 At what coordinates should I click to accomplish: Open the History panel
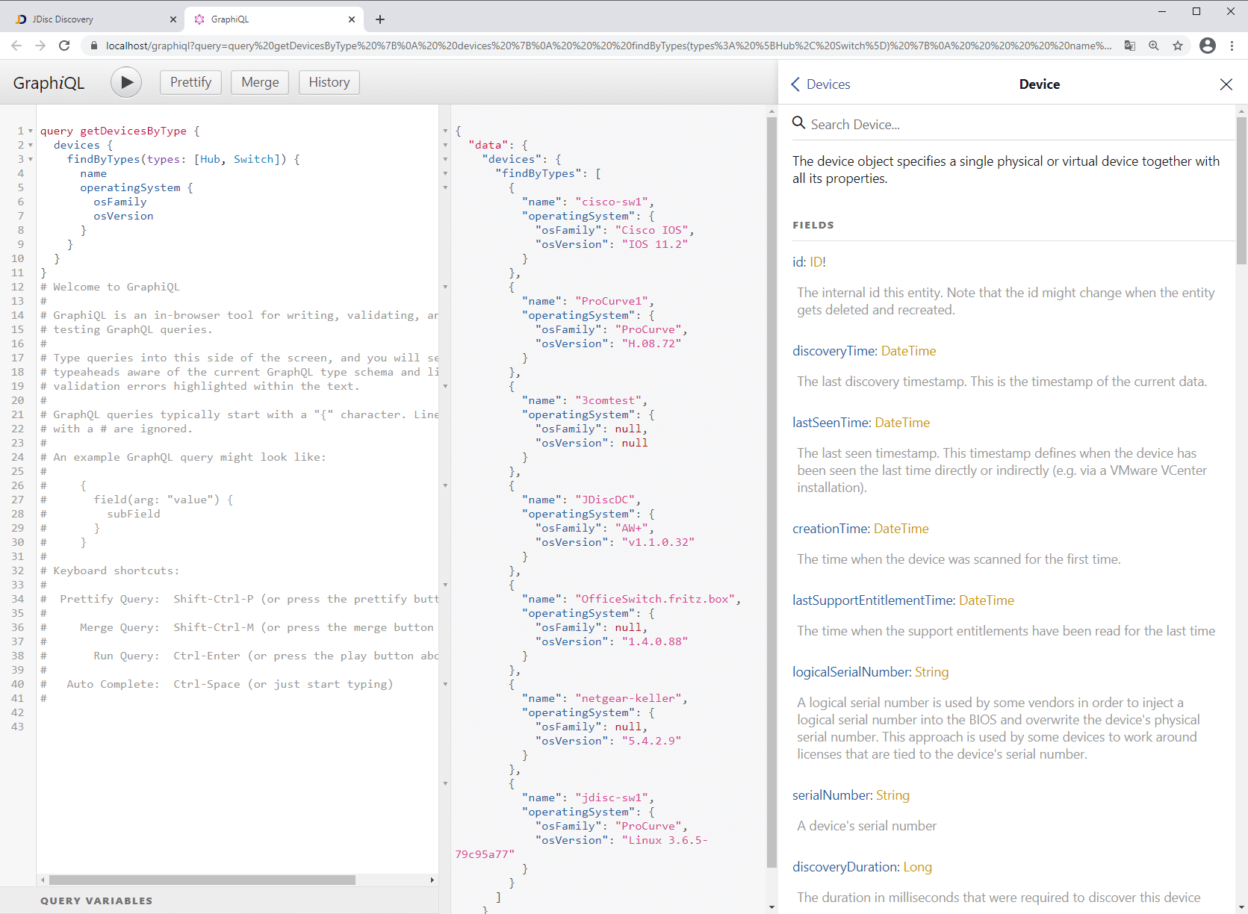coord(329,82)
